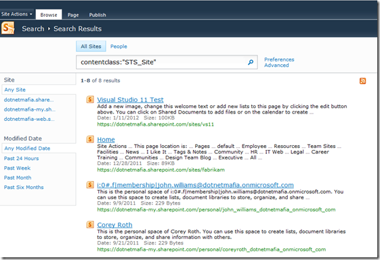The image size is (380, 260).
Task: Switch to the Publish ribbon tab
Action: [x=98, y=15]
